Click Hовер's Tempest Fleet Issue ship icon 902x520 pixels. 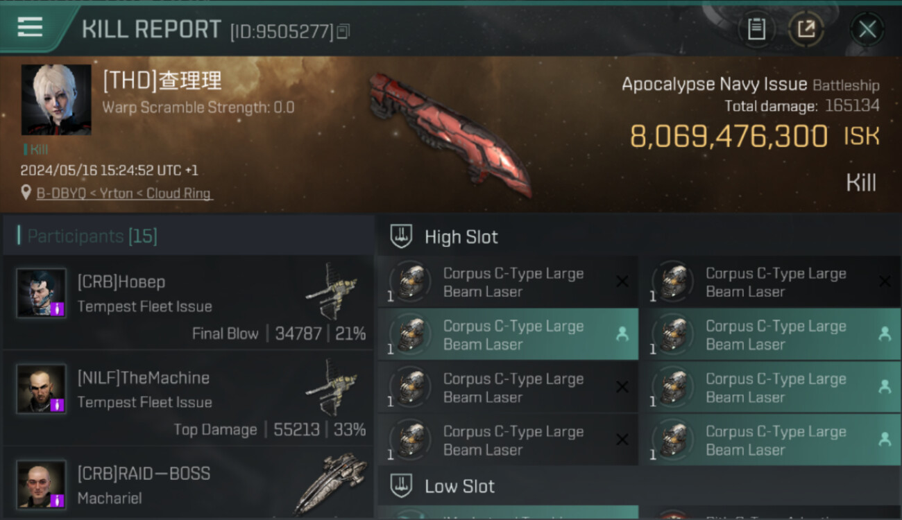pyautogui.click(x=332, y=290)
